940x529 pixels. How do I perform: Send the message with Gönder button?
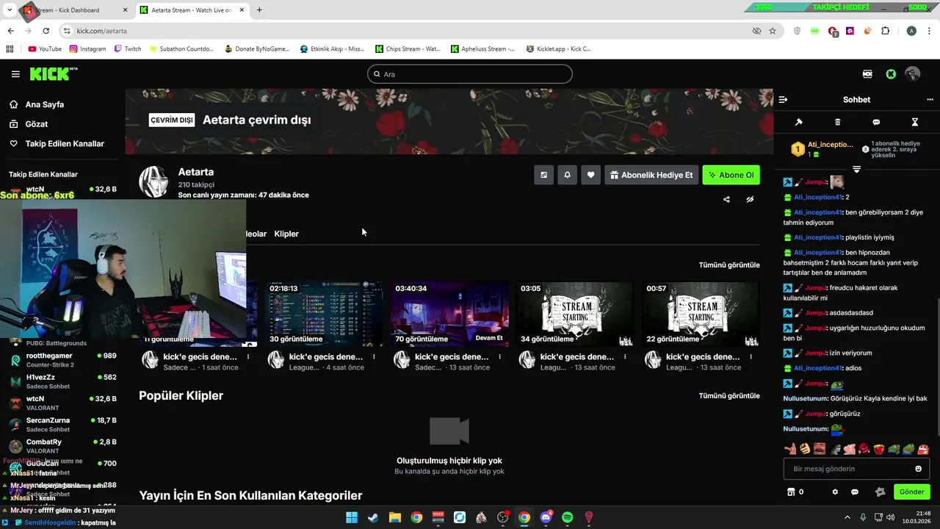pos(911,492)
